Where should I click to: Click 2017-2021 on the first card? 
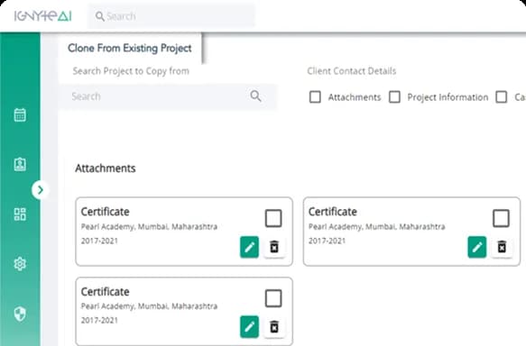[99, 241]
